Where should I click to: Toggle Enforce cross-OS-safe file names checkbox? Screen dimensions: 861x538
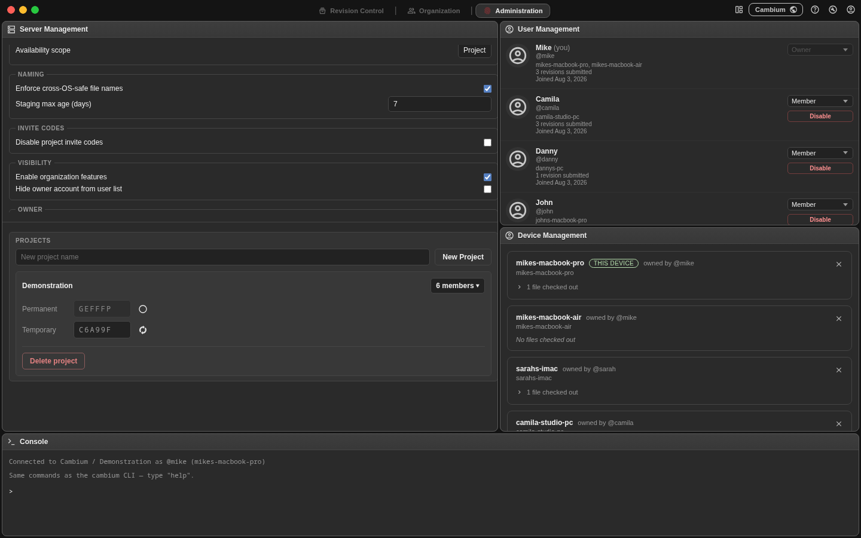[487, 88]
